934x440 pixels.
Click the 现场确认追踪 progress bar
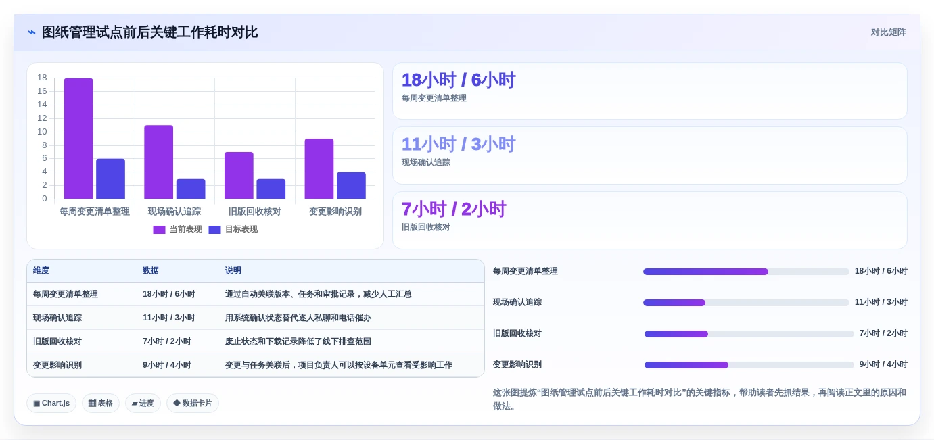(x=746, y=303)
